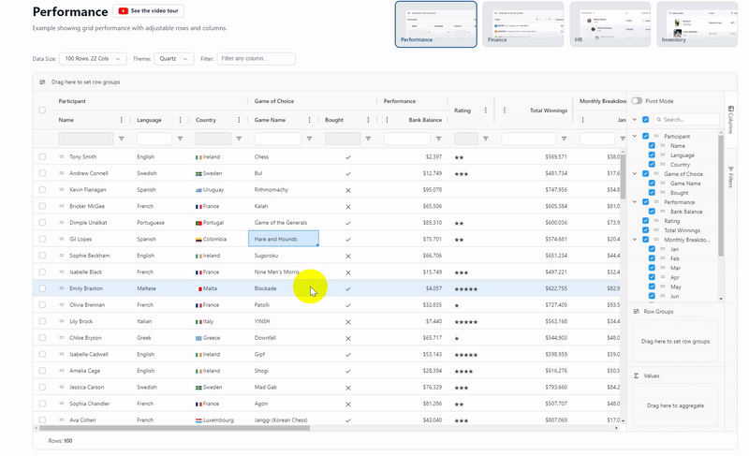Switch to the HR example

(x=610, y=24)
